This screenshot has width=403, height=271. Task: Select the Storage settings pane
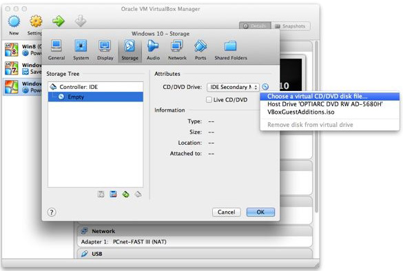(x=130, y=50)
